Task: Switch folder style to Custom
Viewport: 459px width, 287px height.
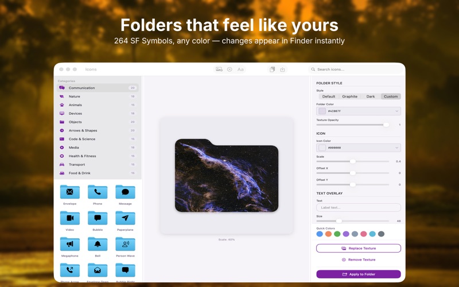Action: click(391, 96)
